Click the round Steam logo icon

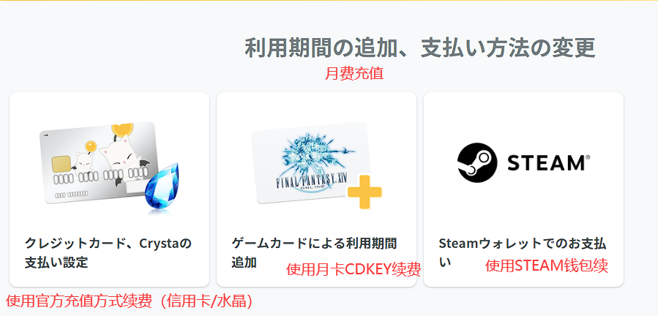click(x=477, y=162)
